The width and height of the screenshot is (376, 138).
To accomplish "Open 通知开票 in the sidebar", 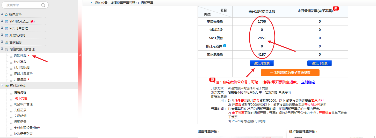I will pos(20,55).
